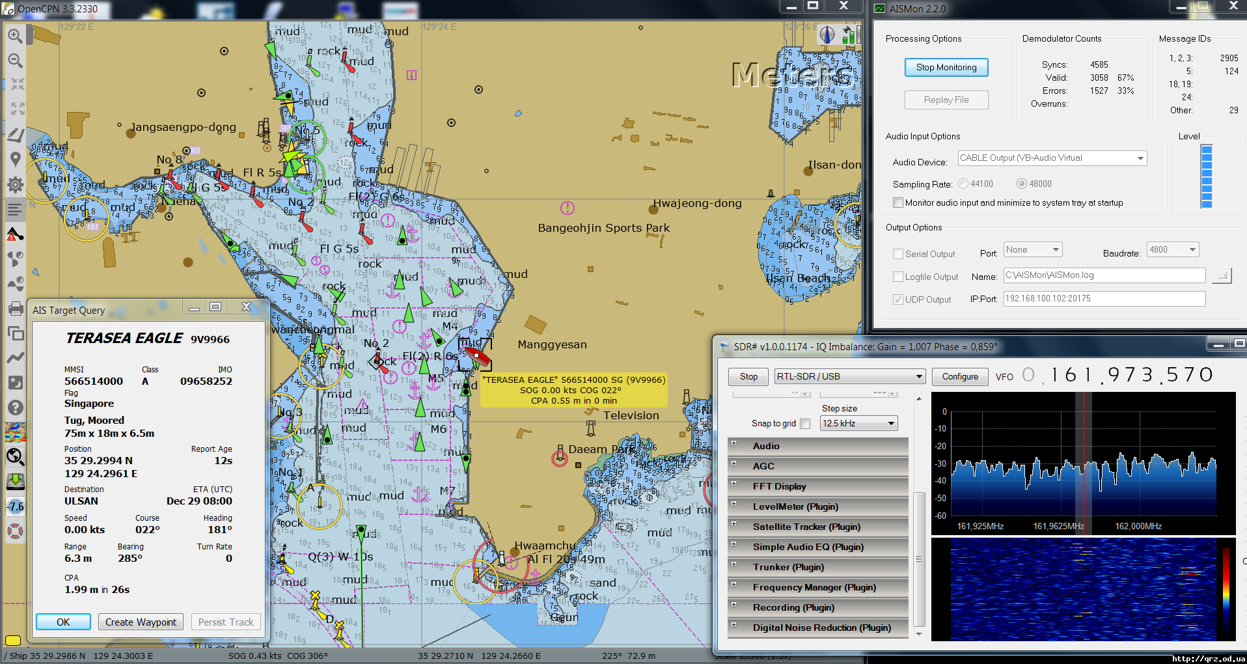
Task: Tick the Serial Output checkbox
Action: (x=898, y=254)
